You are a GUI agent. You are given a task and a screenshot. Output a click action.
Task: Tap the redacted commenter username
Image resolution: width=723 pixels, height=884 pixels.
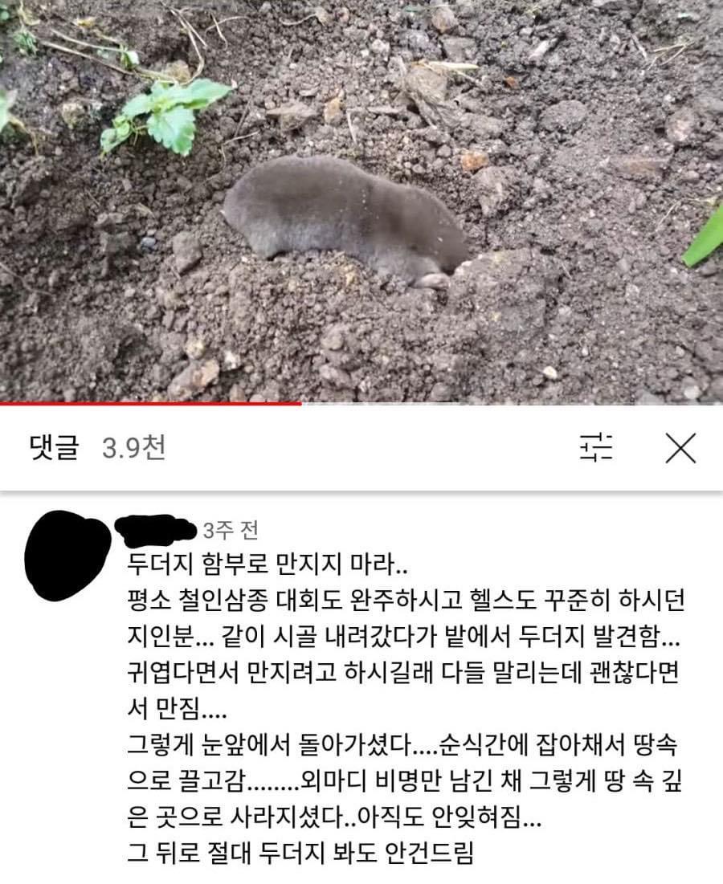[156, 530]
